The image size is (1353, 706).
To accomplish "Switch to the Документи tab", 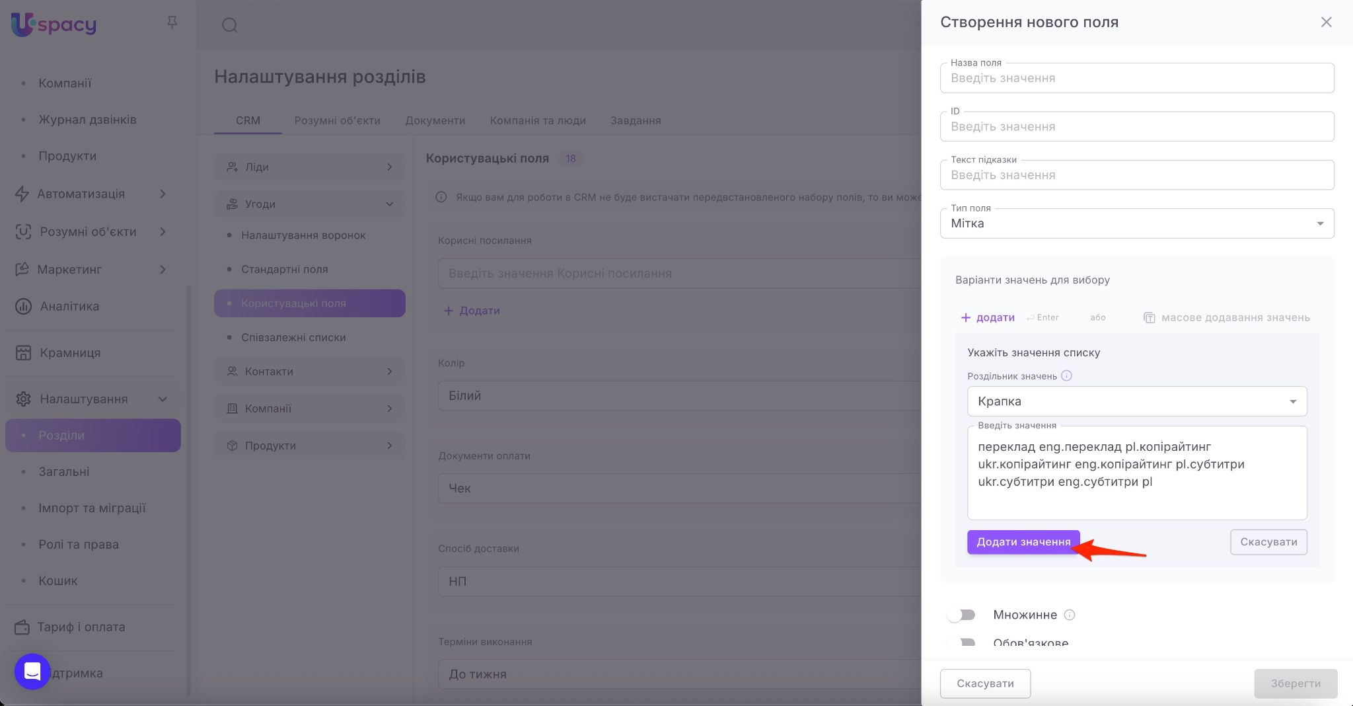I will [435, 120].
